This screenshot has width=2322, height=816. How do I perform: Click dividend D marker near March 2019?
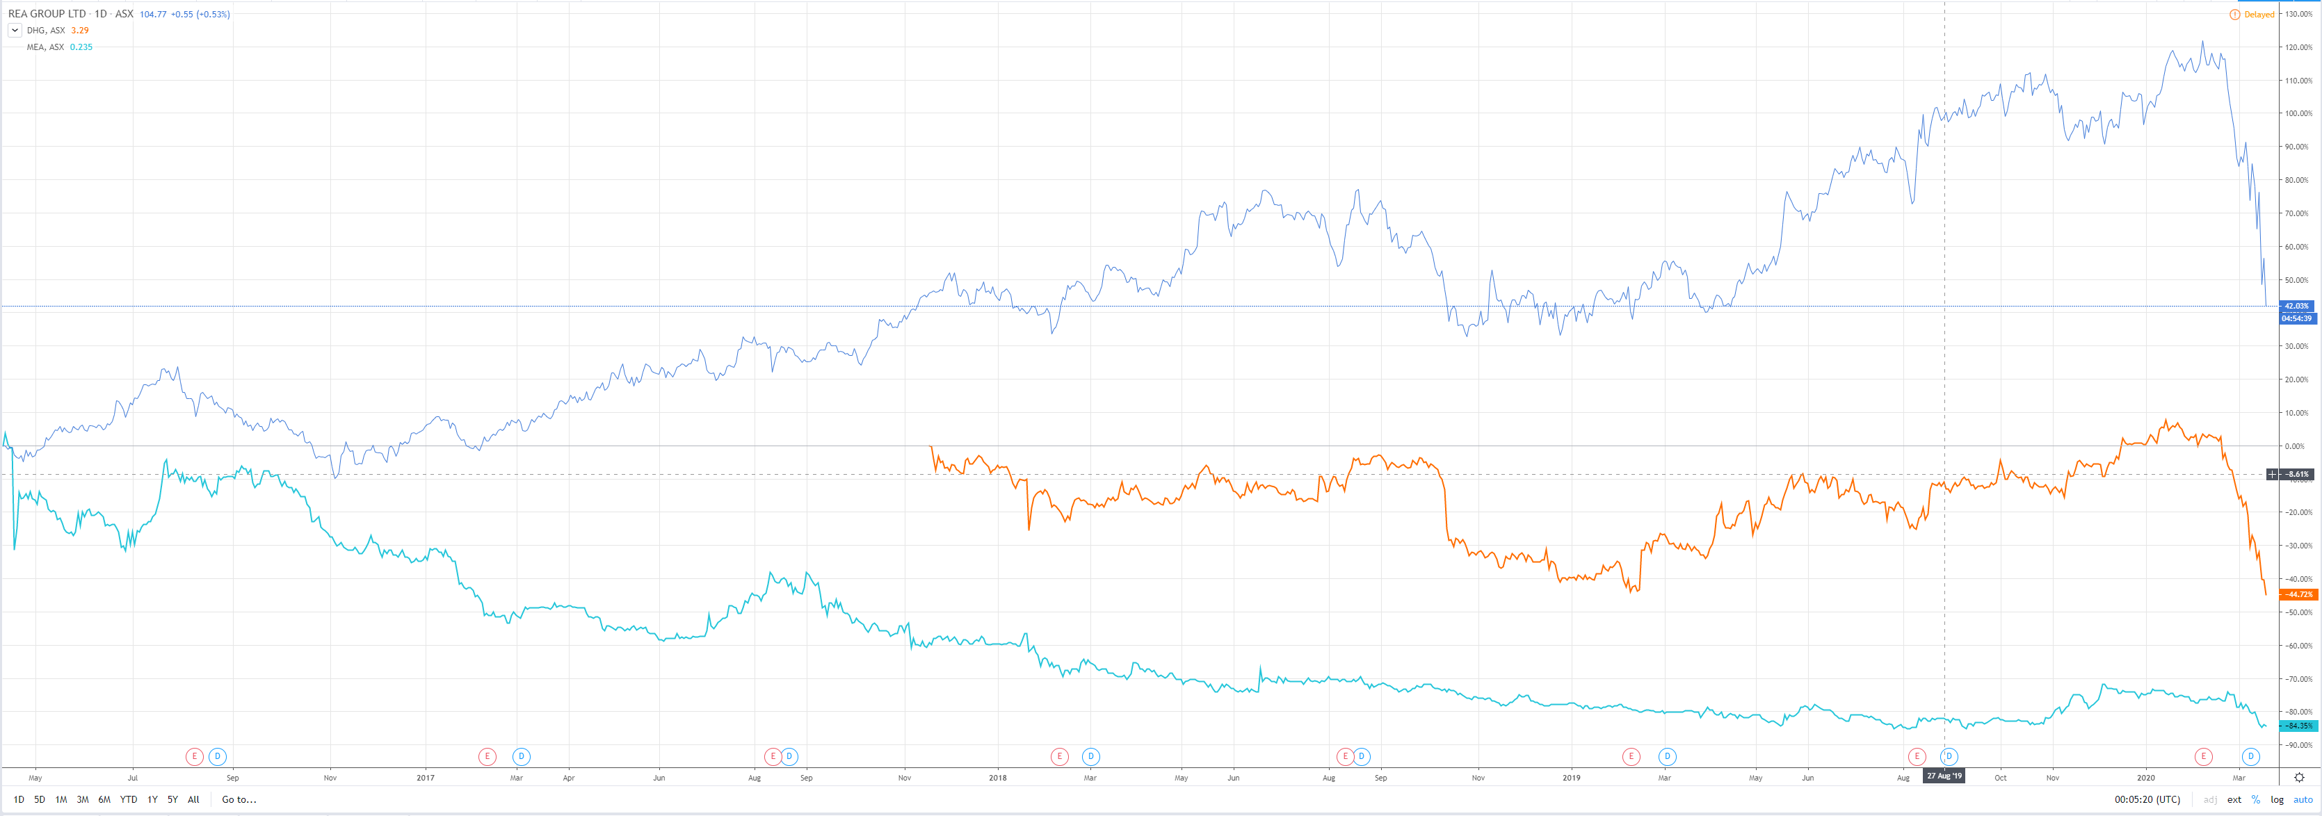[1667, 756]
